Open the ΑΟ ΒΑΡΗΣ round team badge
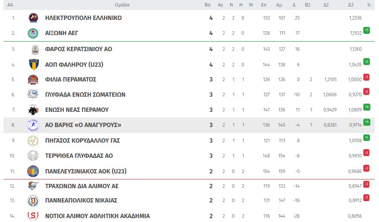 33,125
